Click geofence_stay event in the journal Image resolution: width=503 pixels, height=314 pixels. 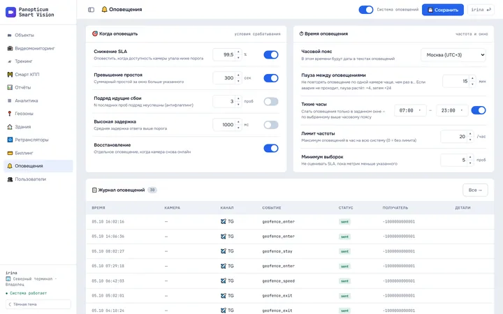[x=277, y=251]
